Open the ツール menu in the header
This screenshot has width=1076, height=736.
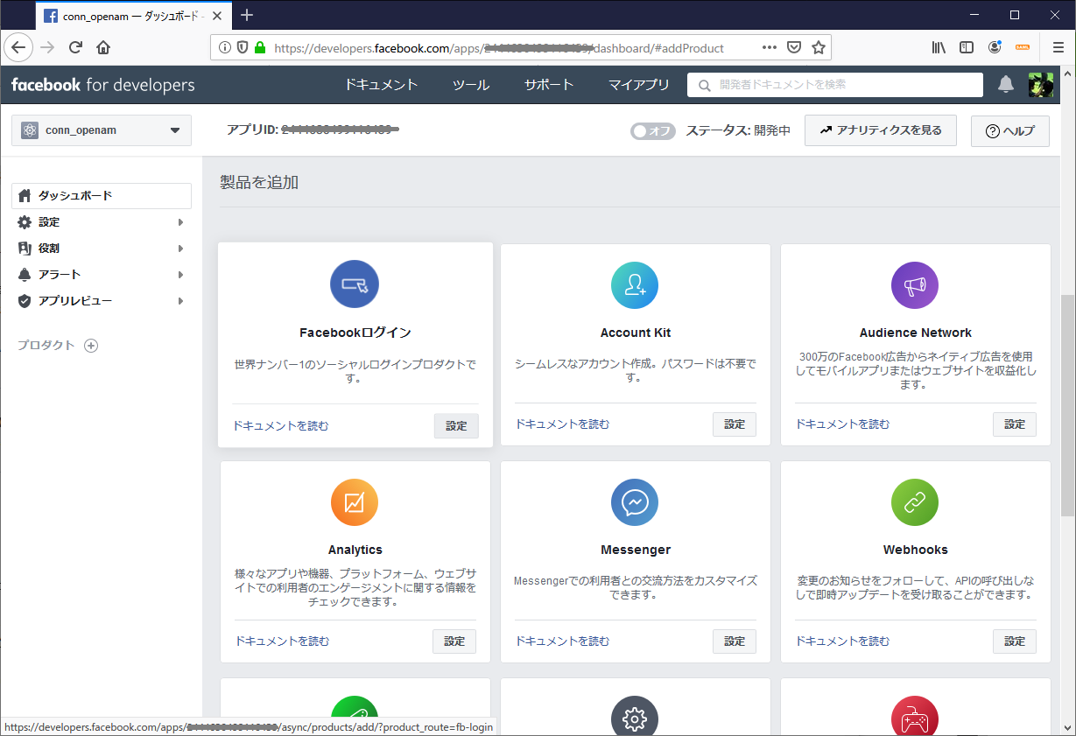click(470, 85)
